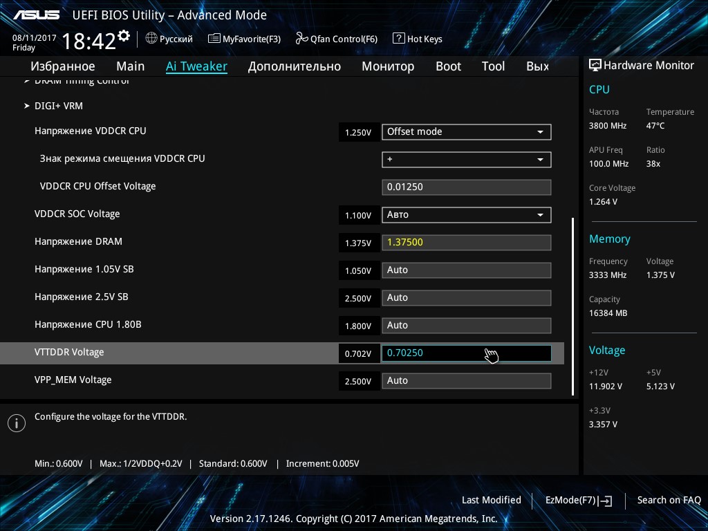708x531 pixels.
Task: Click the 0.702V current VTTDDR value
Action: [x=358, y=353]
